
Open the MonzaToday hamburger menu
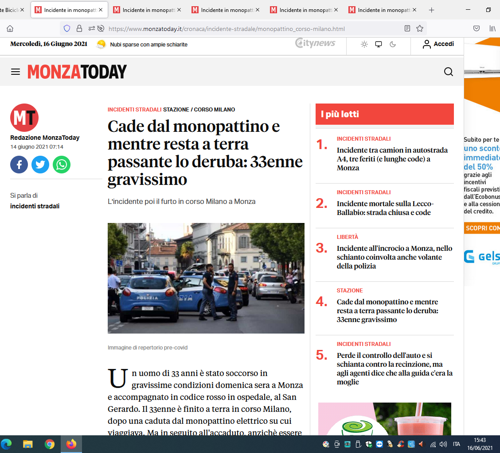tap(16, 72)
